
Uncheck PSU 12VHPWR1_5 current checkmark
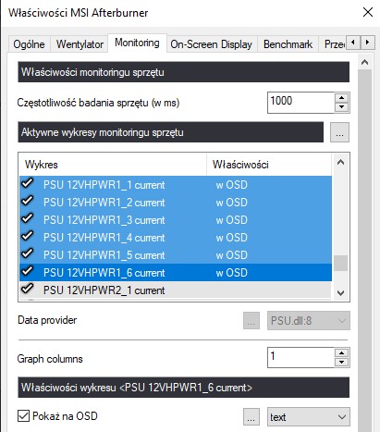pos(28,253)
